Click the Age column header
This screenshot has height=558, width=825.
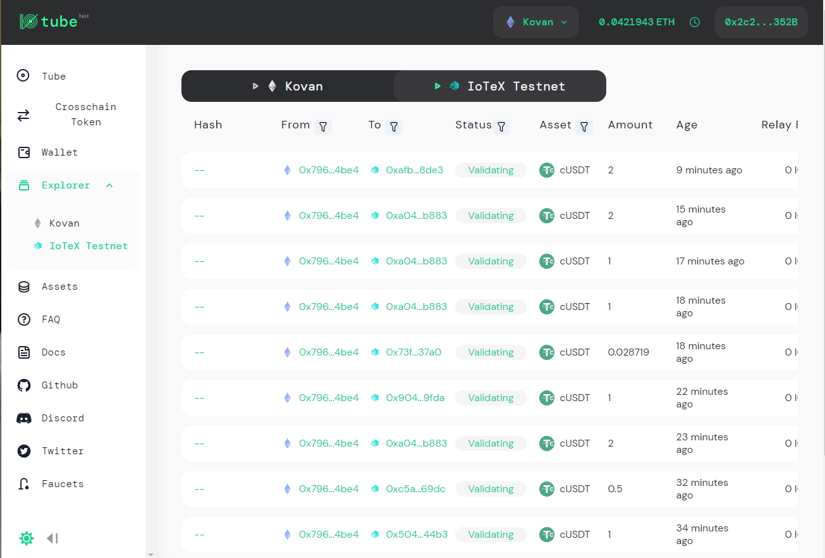[687, 125]
